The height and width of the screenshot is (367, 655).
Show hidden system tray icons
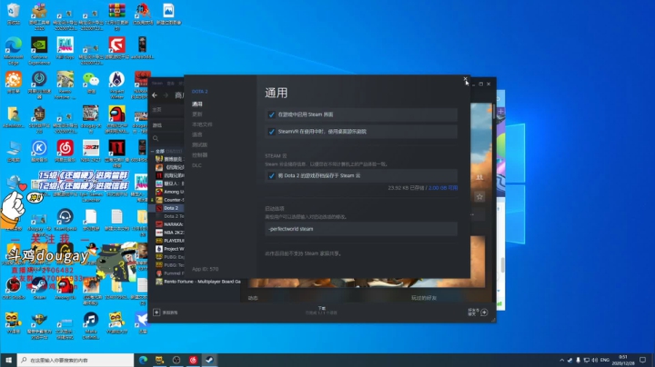point(561,361)
